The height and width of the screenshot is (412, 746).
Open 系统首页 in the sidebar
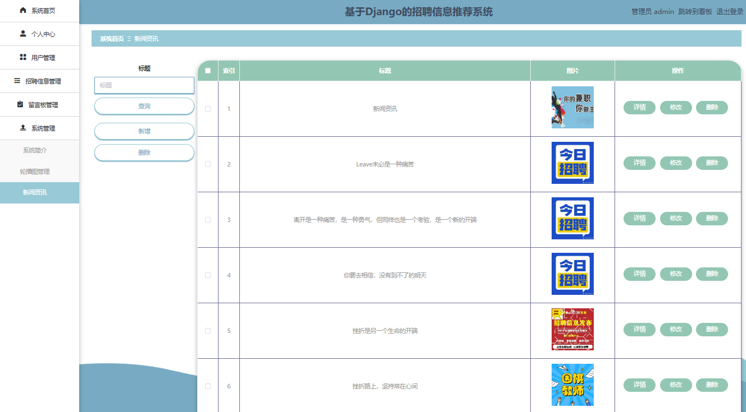39,11
